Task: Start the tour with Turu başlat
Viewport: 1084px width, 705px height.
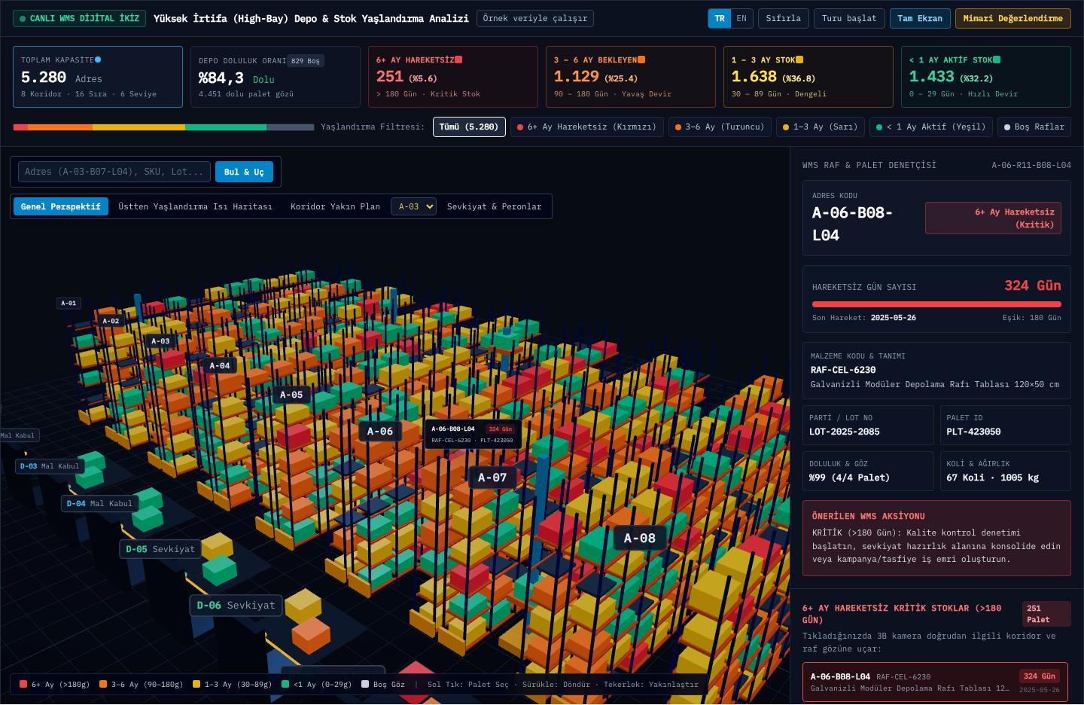Action: [849, 18]
